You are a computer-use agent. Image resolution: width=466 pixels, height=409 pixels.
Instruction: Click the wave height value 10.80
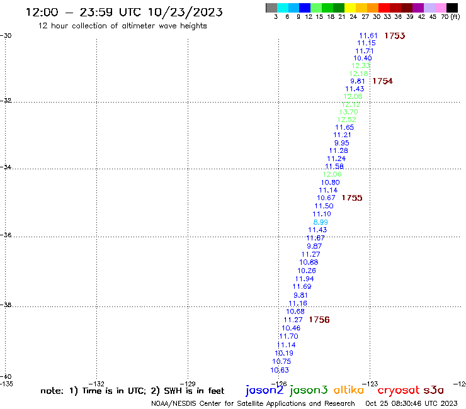point(331,182)
